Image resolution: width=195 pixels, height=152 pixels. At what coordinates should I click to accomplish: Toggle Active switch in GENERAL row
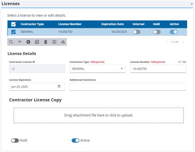(174, 32)
